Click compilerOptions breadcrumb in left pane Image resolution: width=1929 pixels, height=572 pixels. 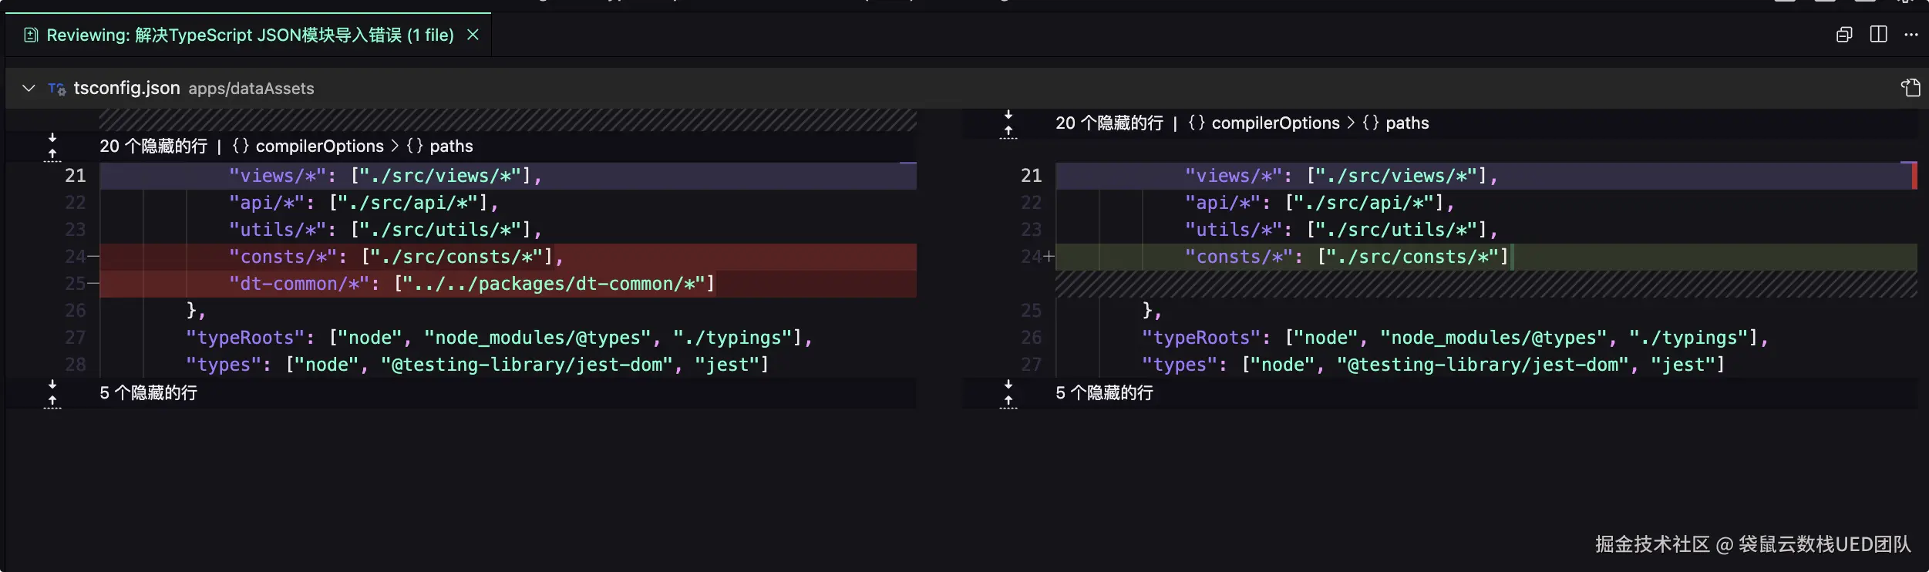[x=319, y=146]
